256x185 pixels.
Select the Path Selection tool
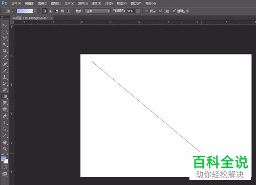tap(5, 129)
